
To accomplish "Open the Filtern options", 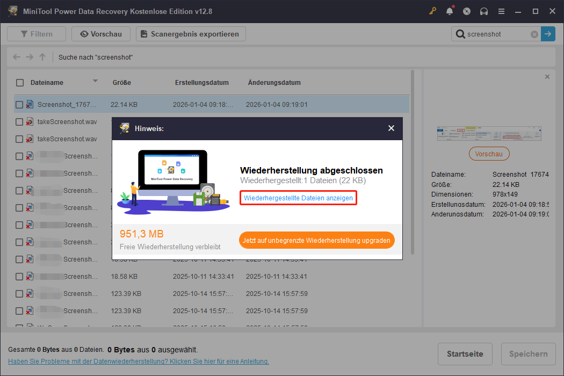I will coord(36,33).
